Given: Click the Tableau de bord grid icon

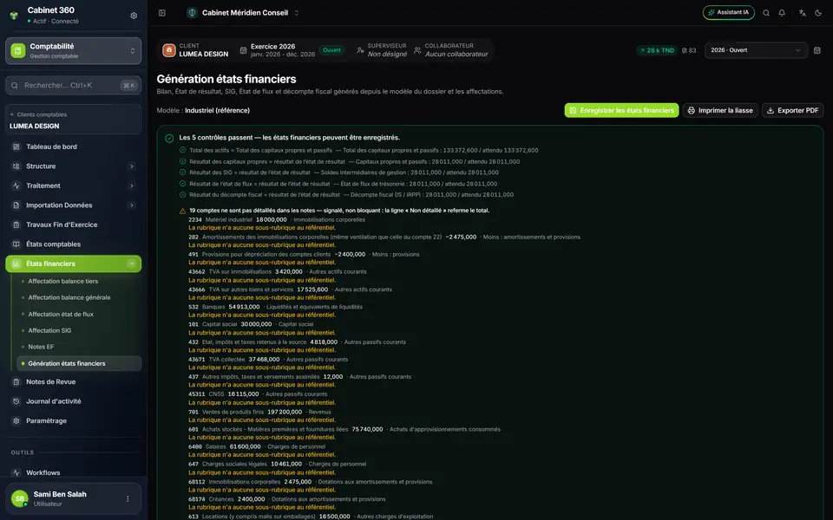Looking at the screenshot, I should (16, 147).
